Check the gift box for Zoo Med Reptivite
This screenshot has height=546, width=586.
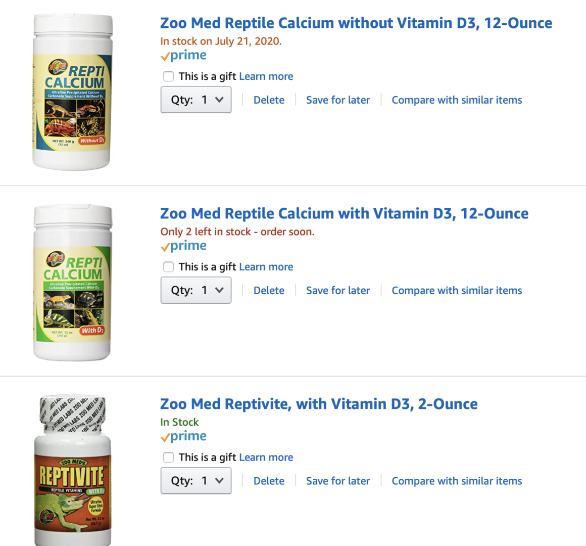(x=168, y=457)
